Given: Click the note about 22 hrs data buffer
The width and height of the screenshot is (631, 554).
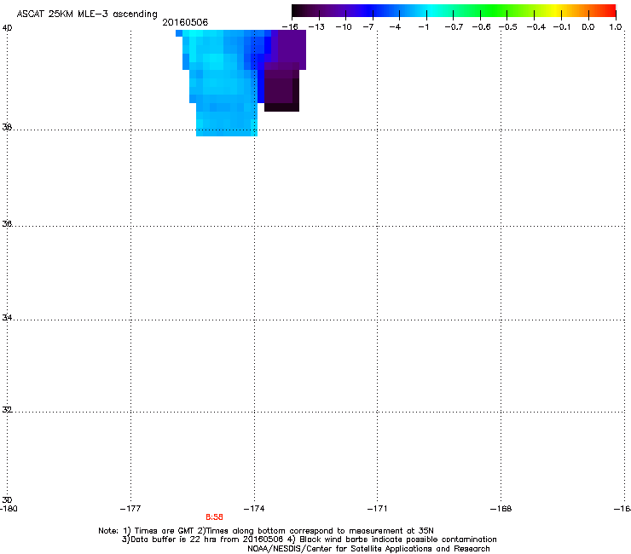Looking at the screenshot, I should (x=309, y=540).
